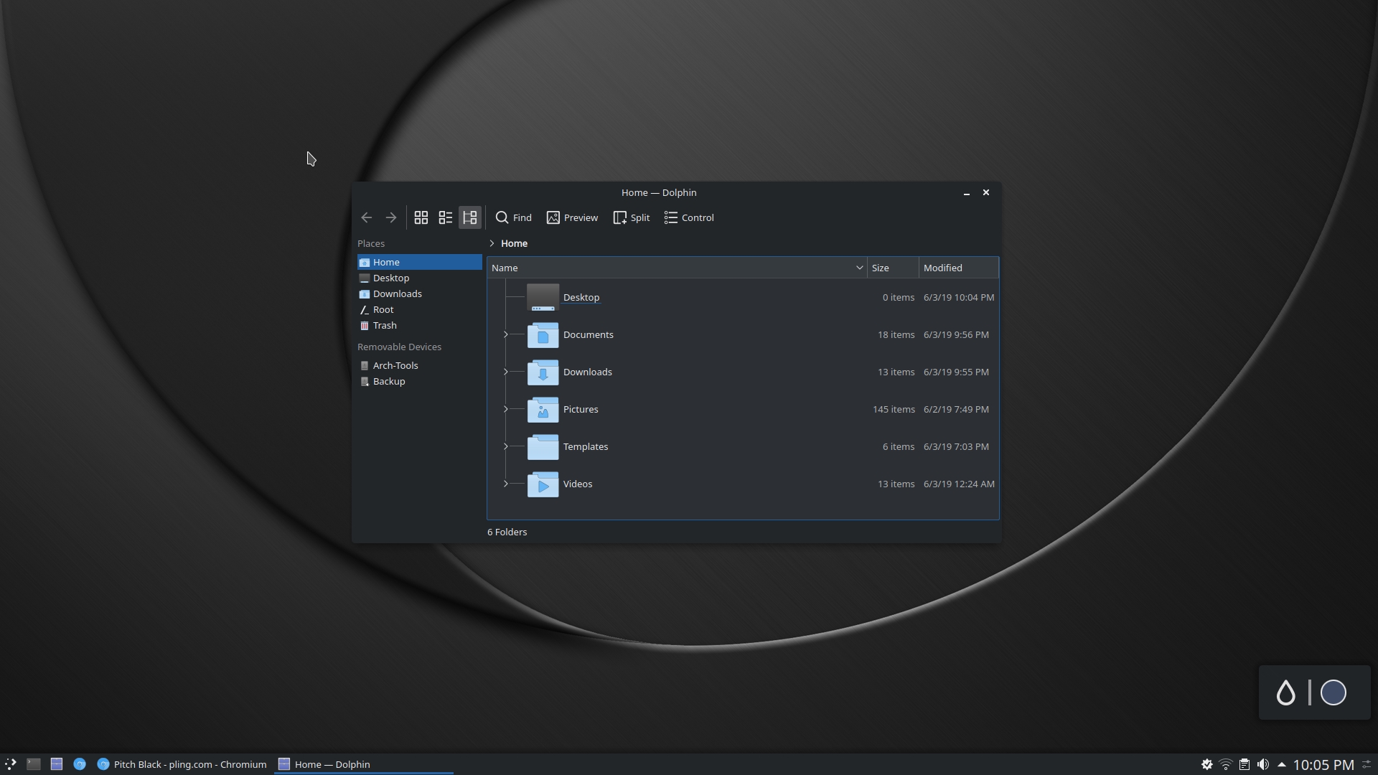Switch to Icons view mode
This screenshot has width=1378, height=775.
pos(421,217)
